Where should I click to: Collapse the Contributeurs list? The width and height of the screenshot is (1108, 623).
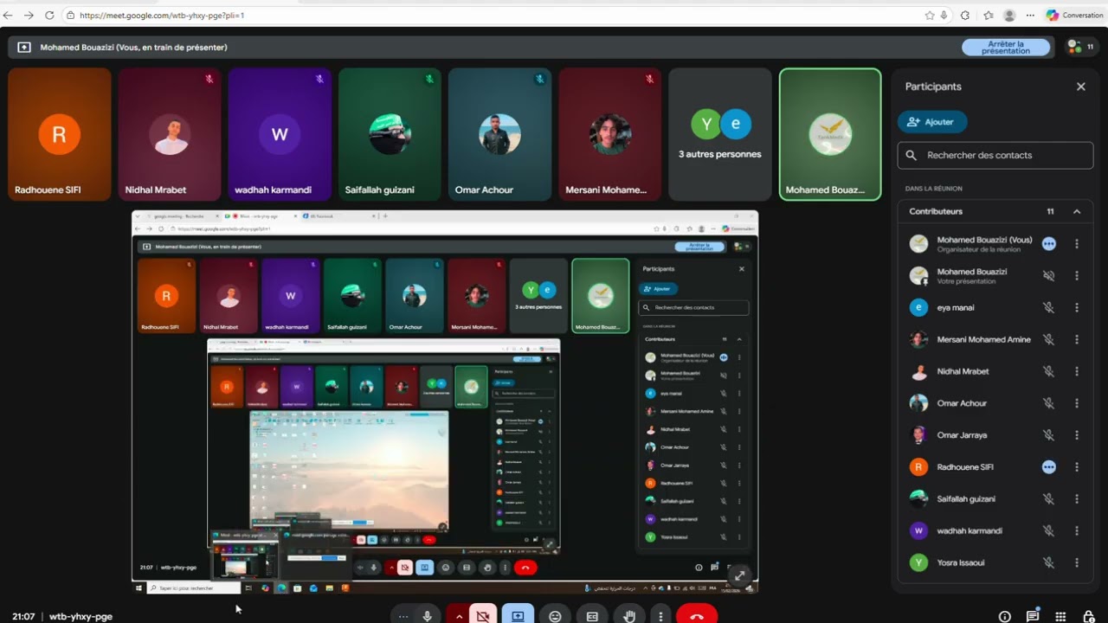1077,211
